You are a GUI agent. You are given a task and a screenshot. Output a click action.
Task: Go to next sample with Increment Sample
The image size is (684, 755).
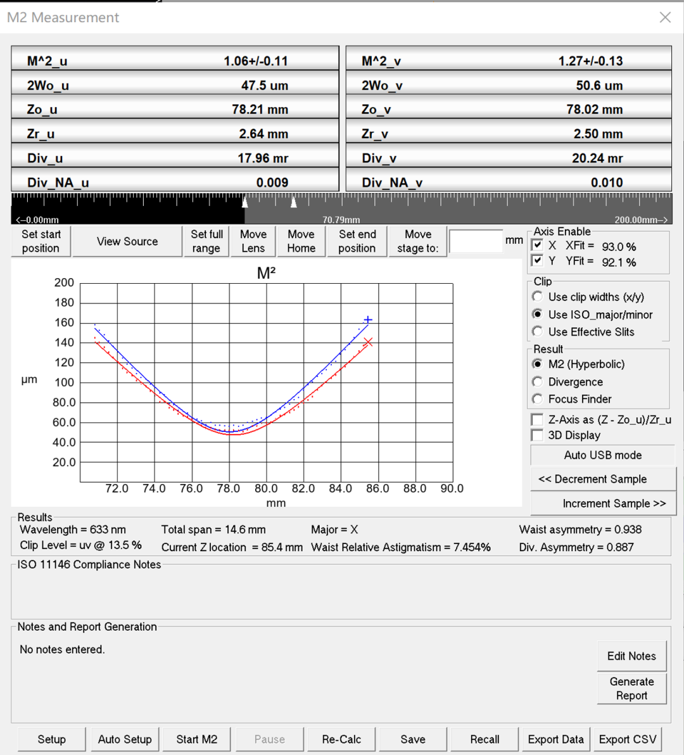pos(602,504)
